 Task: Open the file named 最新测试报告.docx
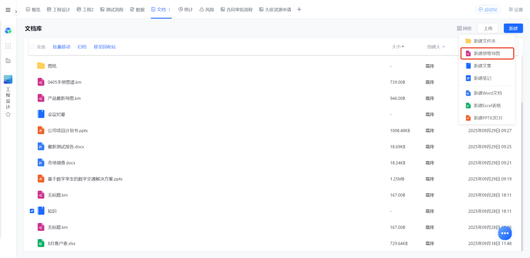point(66,147)
